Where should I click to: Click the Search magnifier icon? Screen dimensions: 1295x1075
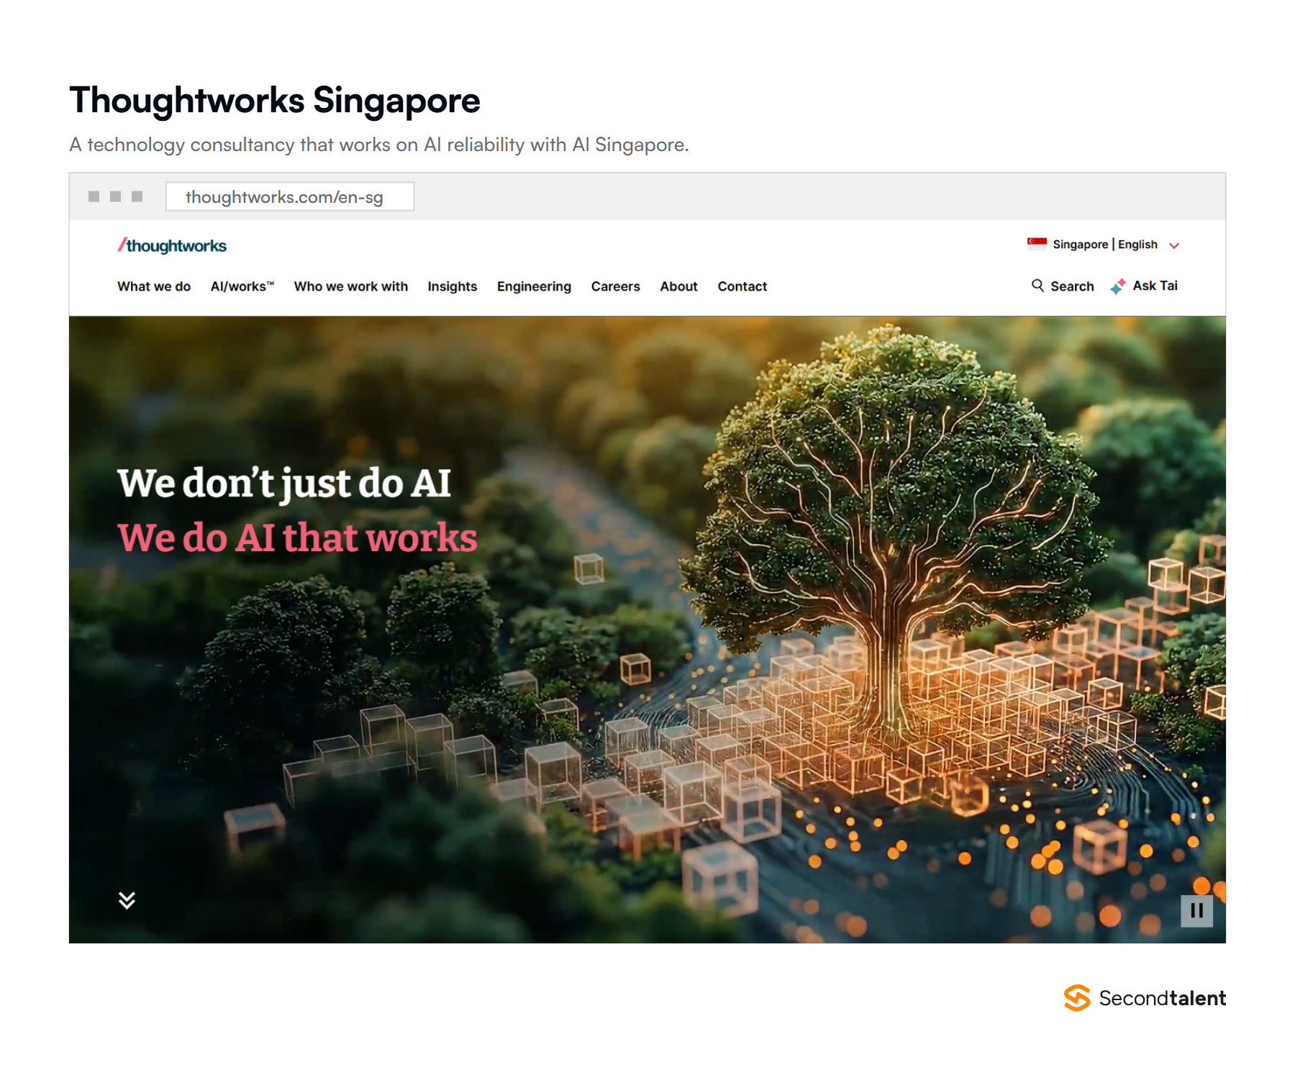click(1037, 286)
